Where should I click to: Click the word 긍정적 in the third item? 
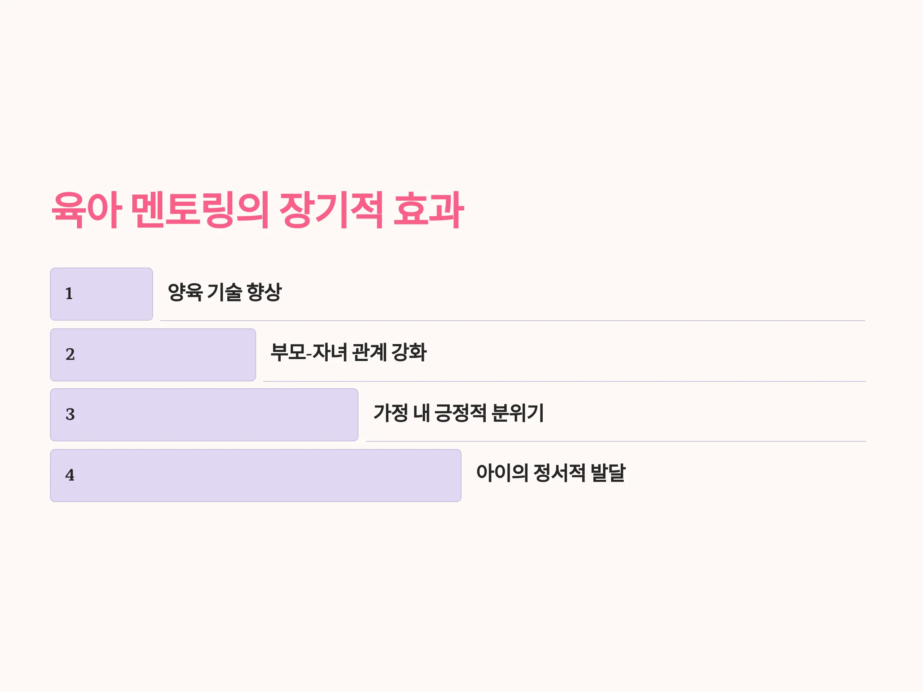tap(460, 413)
